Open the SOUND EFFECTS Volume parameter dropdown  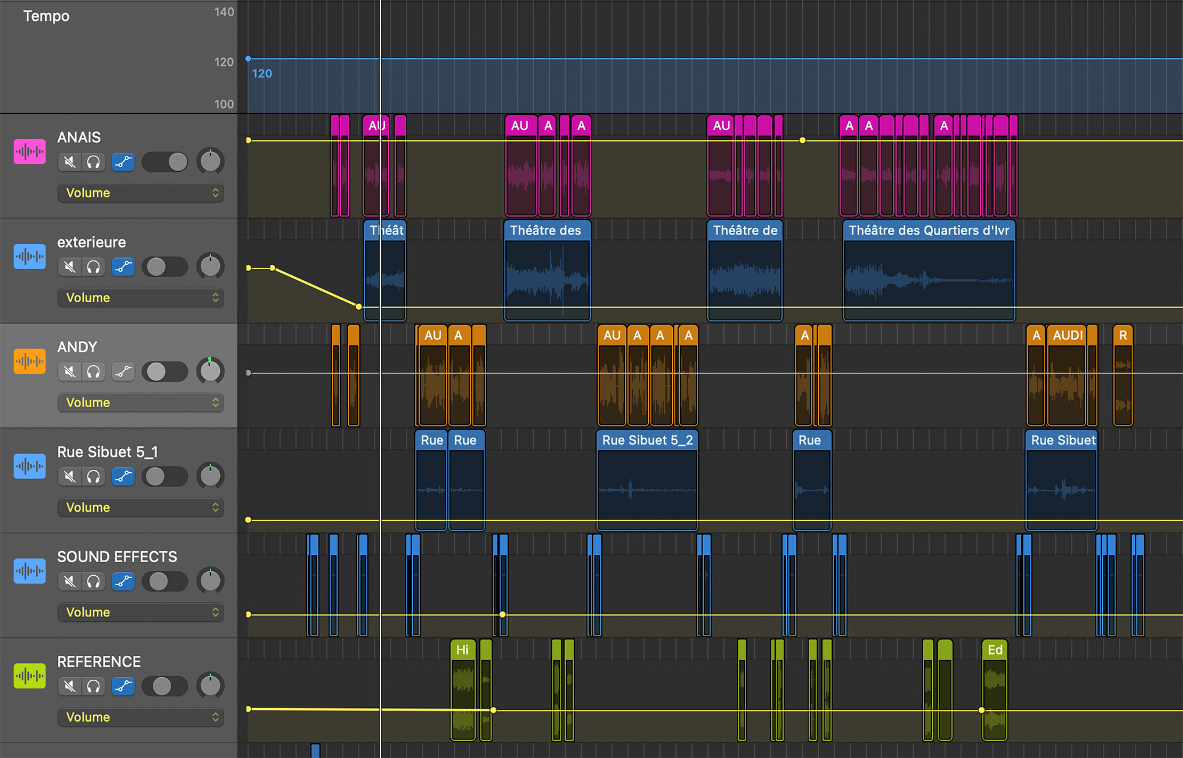pos(140,612)
